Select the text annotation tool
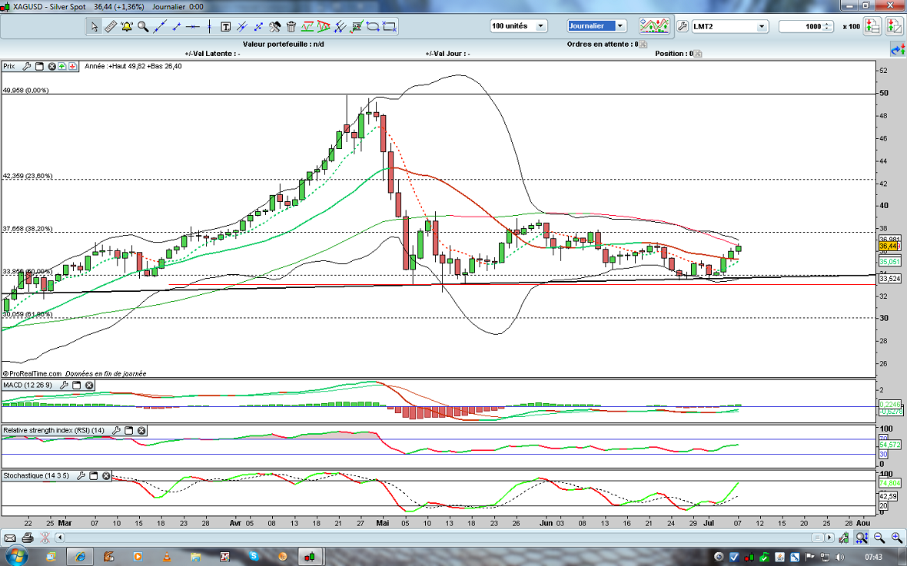907x566 pixels. click(226, 27)
